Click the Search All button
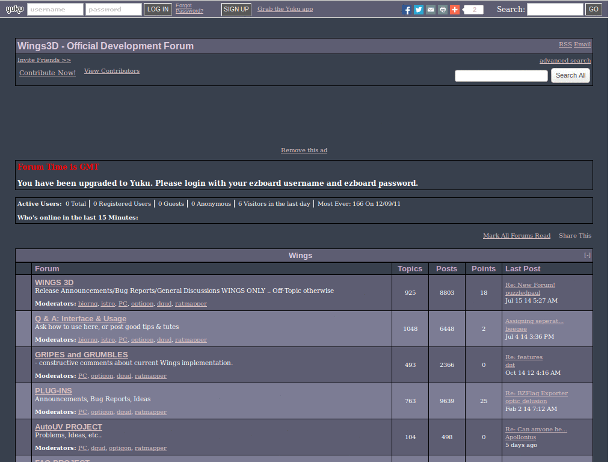The image size is (616, 462). click(570, 75)
